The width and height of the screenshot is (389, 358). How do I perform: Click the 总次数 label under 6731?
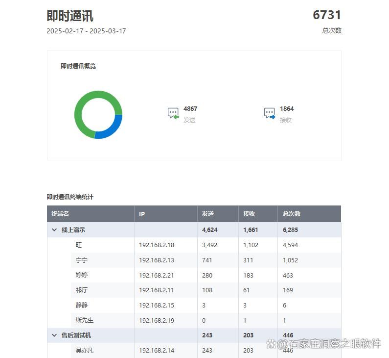[332, 30]
